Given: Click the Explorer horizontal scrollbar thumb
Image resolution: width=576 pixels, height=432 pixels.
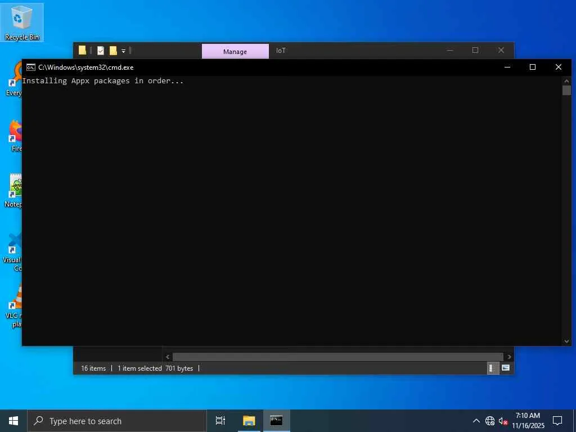Looking at the screenshot, I should 337,357.
